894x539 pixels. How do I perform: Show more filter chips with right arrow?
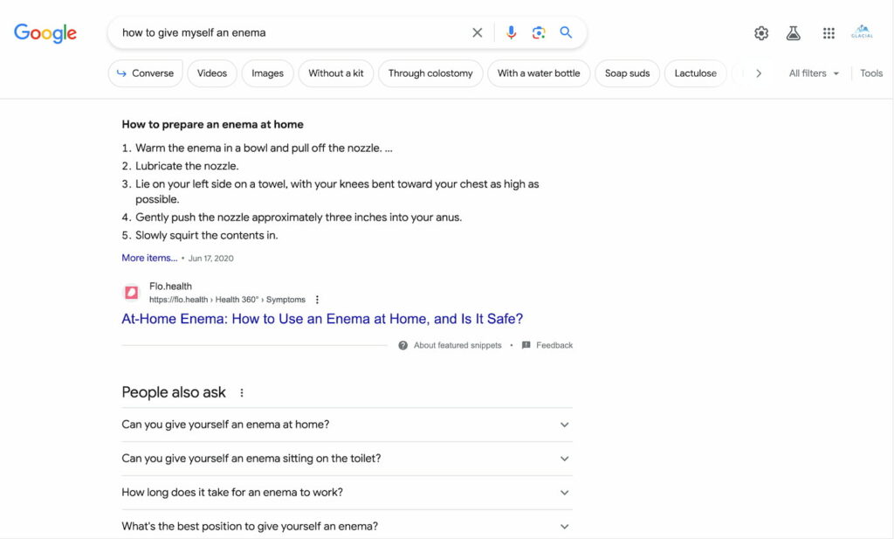(x=759, y=73)
